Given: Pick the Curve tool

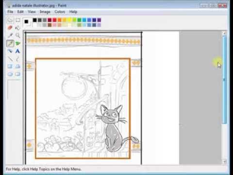Looking at the screenshot, I should pos(17,59).
